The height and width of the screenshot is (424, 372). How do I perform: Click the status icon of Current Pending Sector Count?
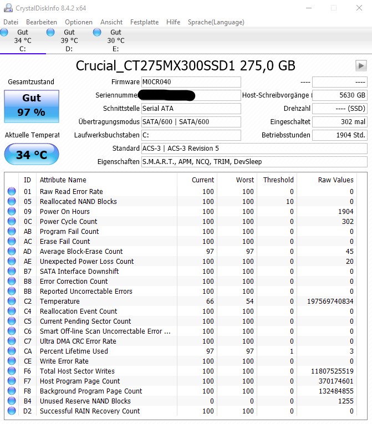(x=12, y=321)
